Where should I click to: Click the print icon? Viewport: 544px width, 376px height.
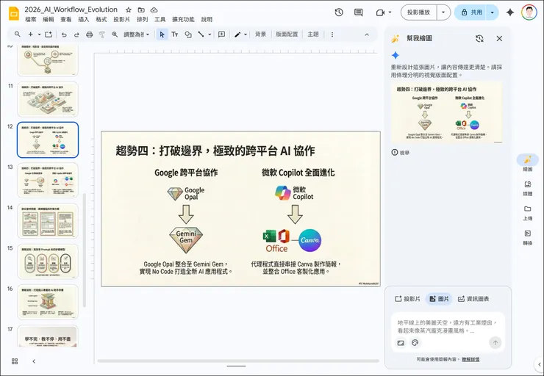pos(90,35)
